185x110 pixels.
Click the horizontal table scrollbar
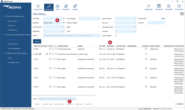pyautogui.click(x=64, y=95)
